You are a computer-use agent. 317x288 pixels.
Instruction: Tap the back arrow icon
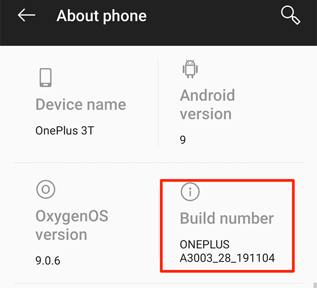27,15
